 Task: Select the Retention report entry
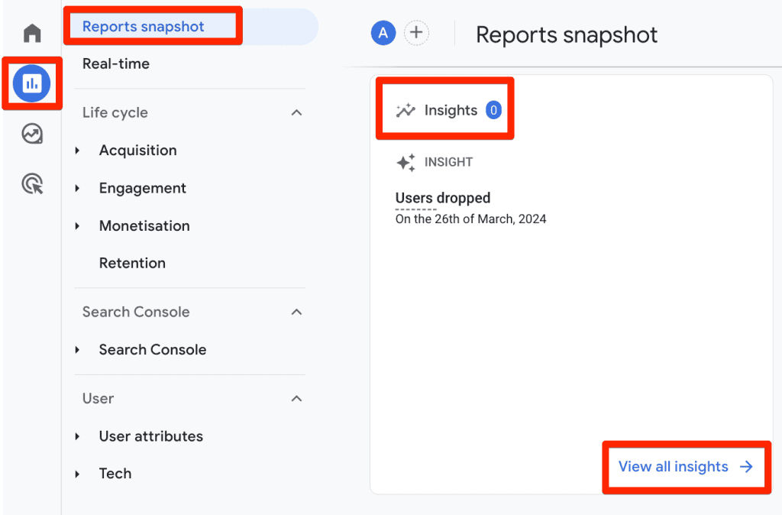[132, 263]
